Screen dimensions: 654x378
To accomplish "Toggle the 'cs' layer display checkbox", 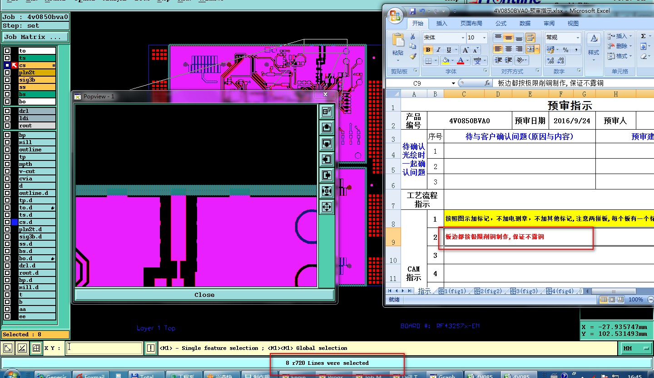I will click(7, 65).
